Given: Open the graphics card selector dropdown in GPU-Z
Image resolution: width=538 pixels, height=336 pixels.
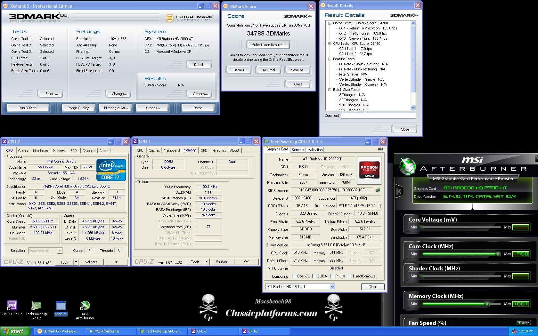Looking at the screenshot, I should pyautogui.click(x=332, y=287).
